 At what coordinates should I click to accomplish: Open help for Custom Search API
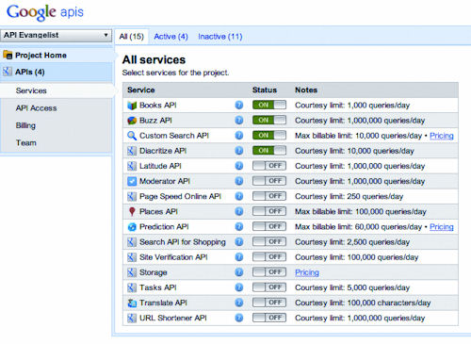click(x=239, y=136)
